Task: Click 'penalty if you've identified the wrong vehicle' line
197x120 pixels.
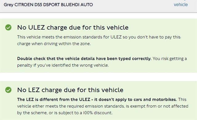Action: 63,65
